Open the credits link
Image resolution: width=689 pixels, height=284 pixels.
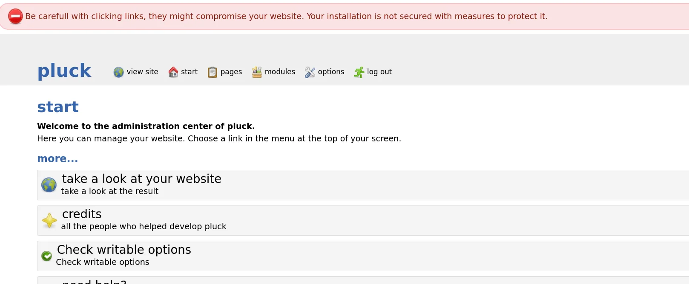82,214
